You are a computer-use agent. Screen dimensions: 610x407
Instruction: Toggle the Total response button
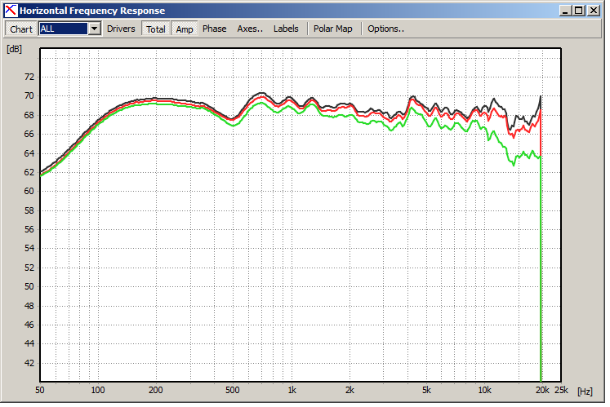[x=156, y=29]
